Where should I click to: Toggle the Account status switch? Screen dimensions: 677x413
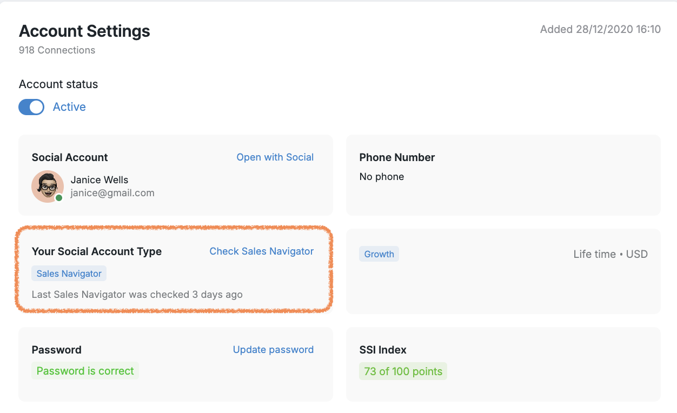click(31, 107)
